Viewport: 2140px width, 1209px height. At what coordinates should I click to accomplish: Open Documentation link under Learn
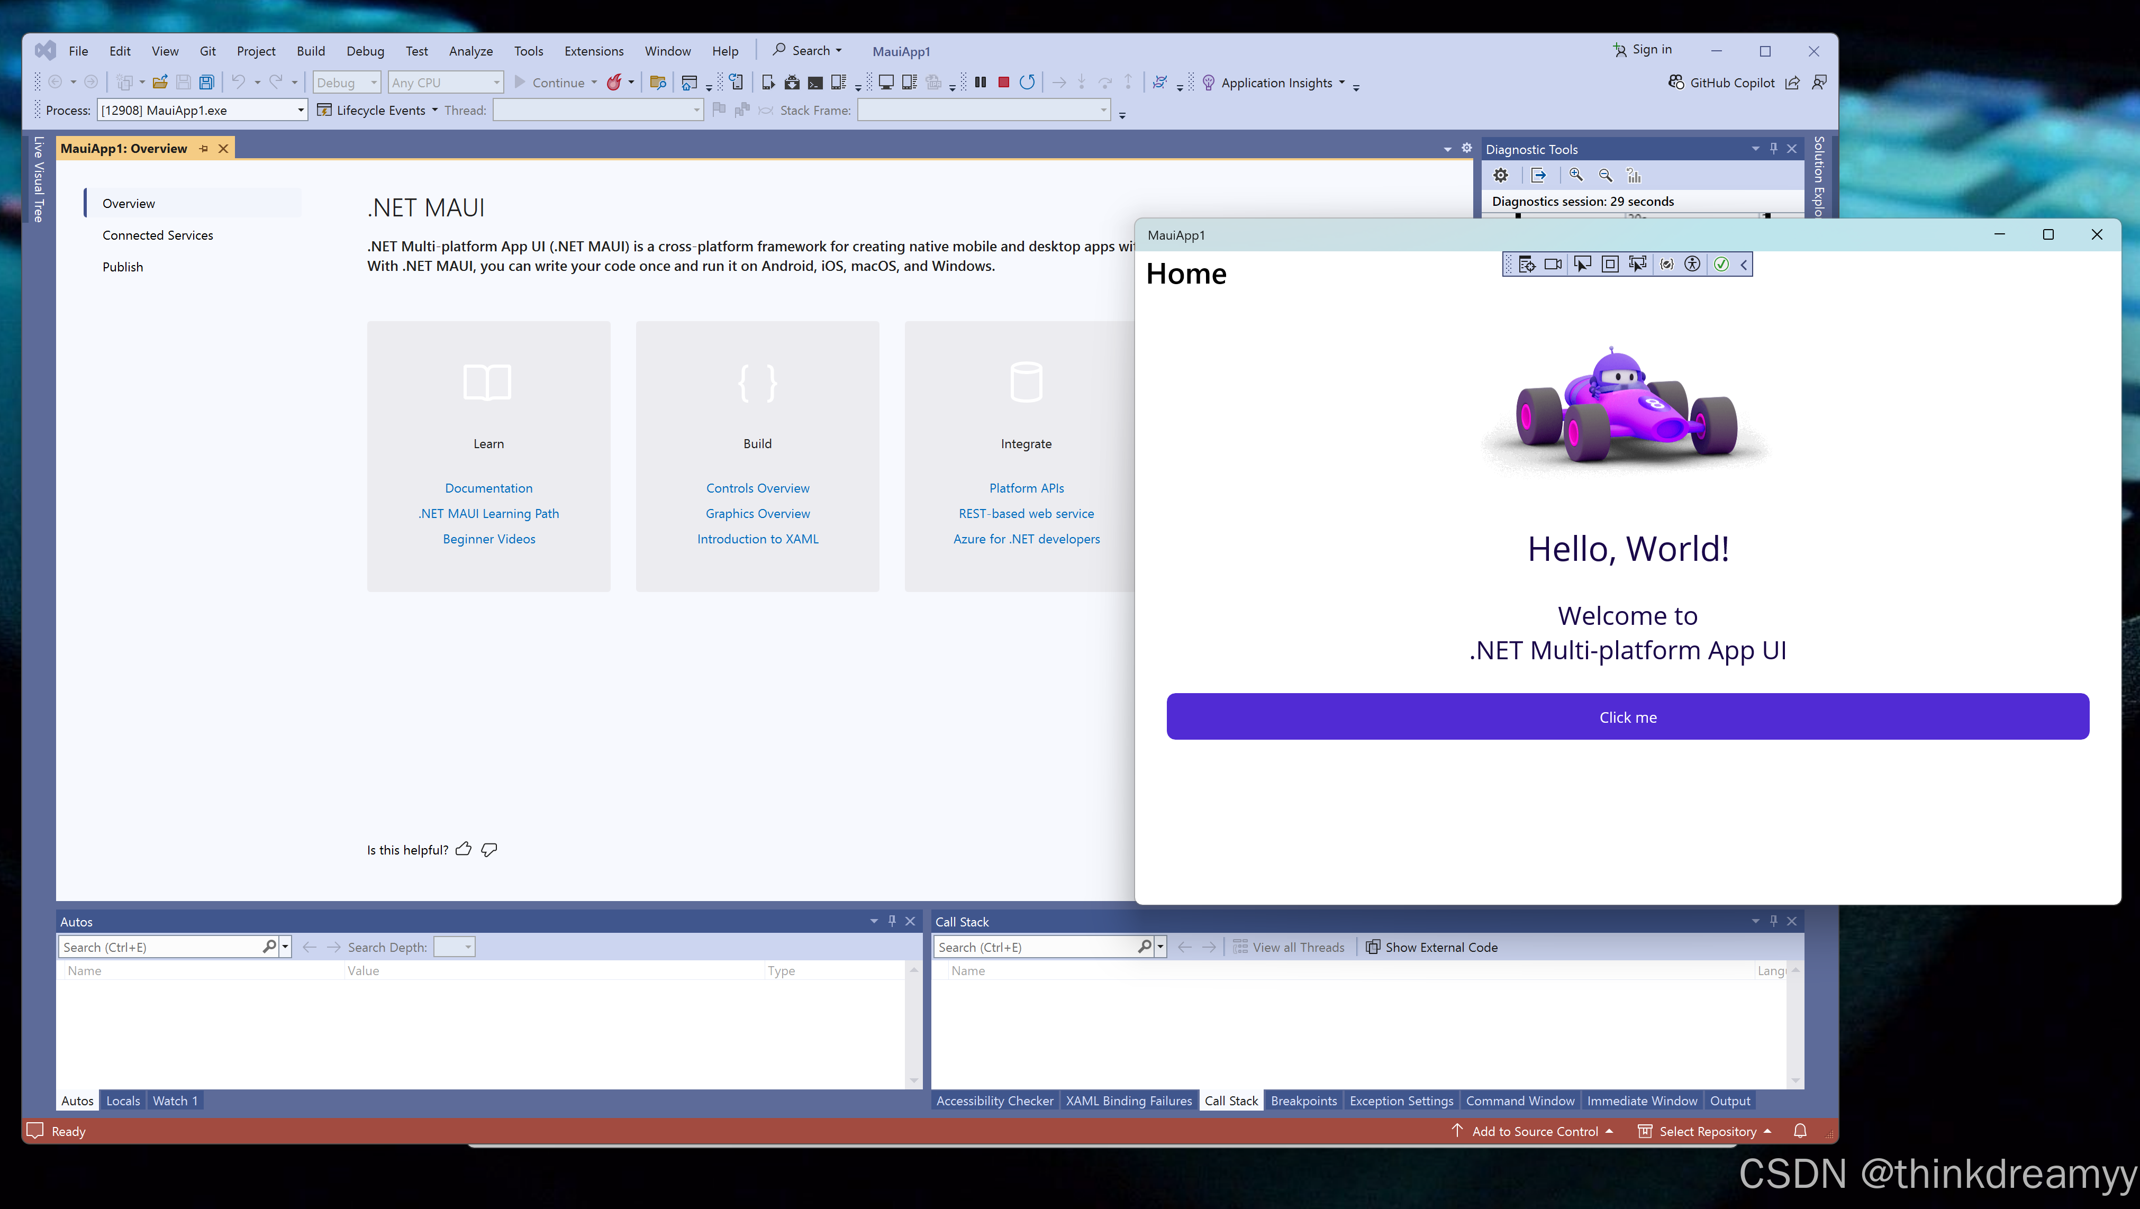(x=488, y=488)
